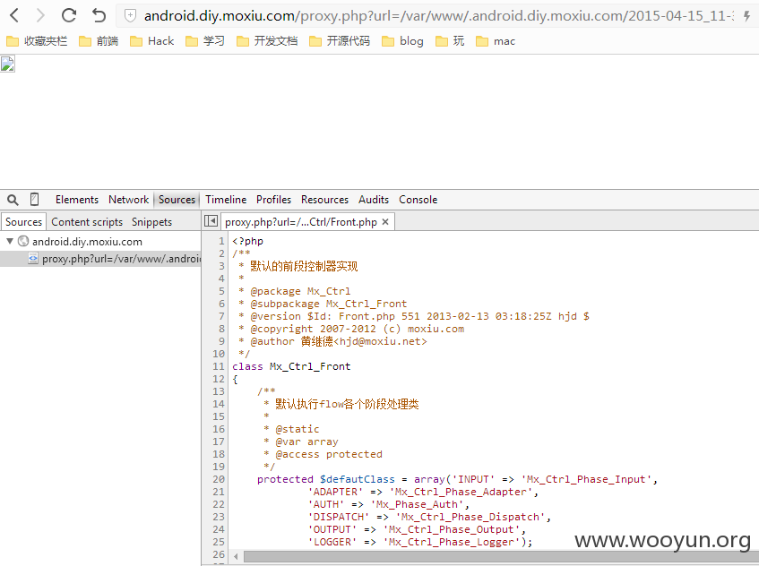
Task: Switch to Content scripts tab
Action: click(87, 221)
